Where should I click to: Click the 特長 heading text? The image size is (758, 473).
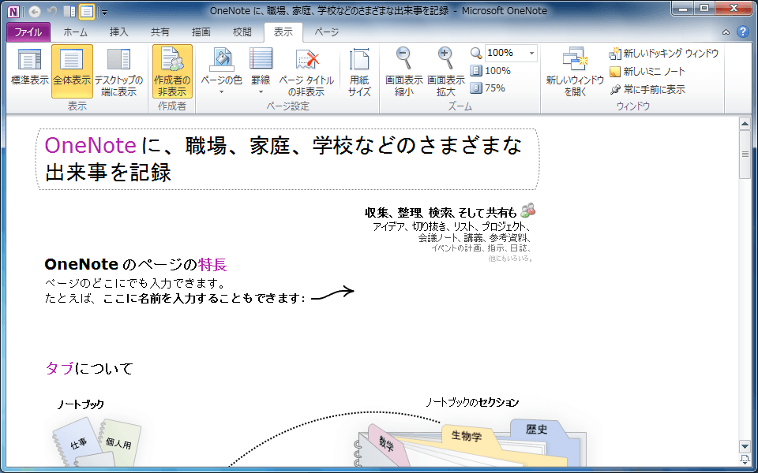212,265
